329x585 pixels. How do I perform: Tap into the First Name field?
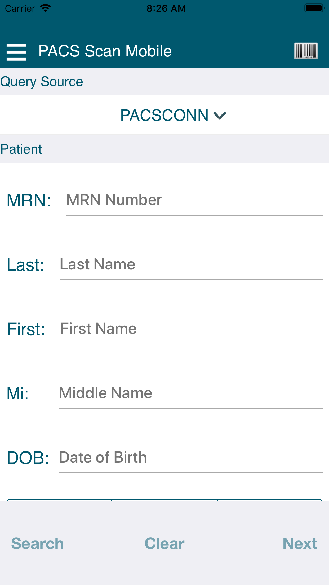[191, 329]
